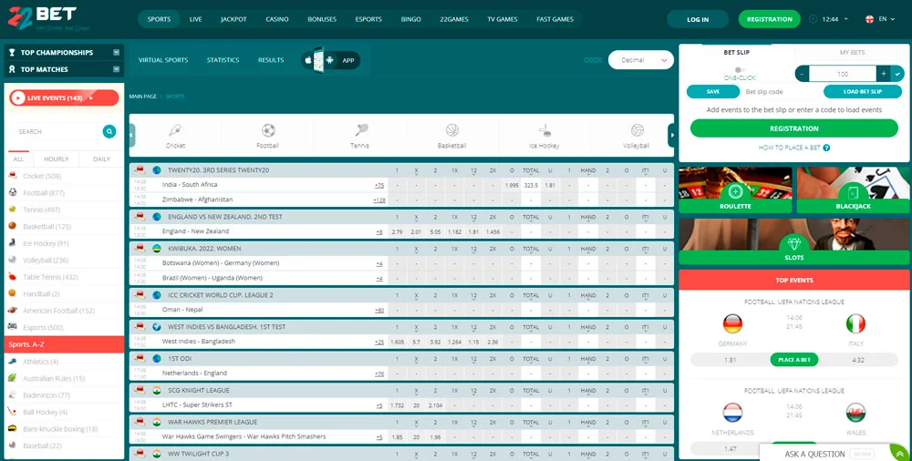Click the trophy icon of Top Championships
This screenshot has width=912, height=461.
click(12, 52)
